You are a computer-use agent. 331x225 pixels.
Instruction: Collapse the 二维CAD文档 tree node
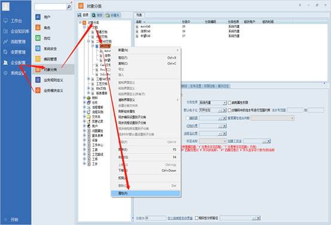[88, 41]
